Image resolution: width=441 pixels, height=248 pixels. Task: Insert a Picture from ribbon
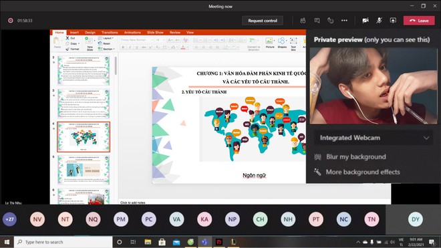pos(270,43)
